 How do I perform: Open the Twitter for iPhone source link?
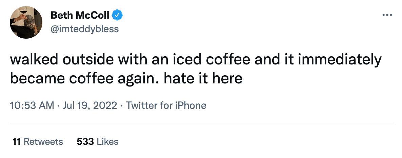tap(166, 105)
